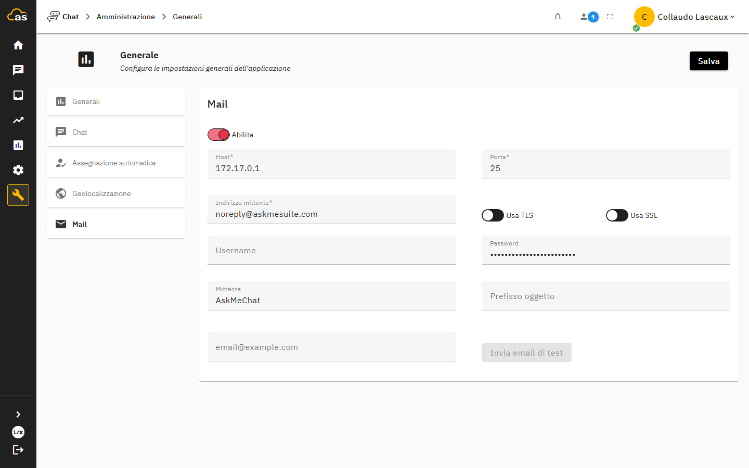The image size is (749, 468).
Task: Click the user avatar C
Action: (x=644, y=17)
